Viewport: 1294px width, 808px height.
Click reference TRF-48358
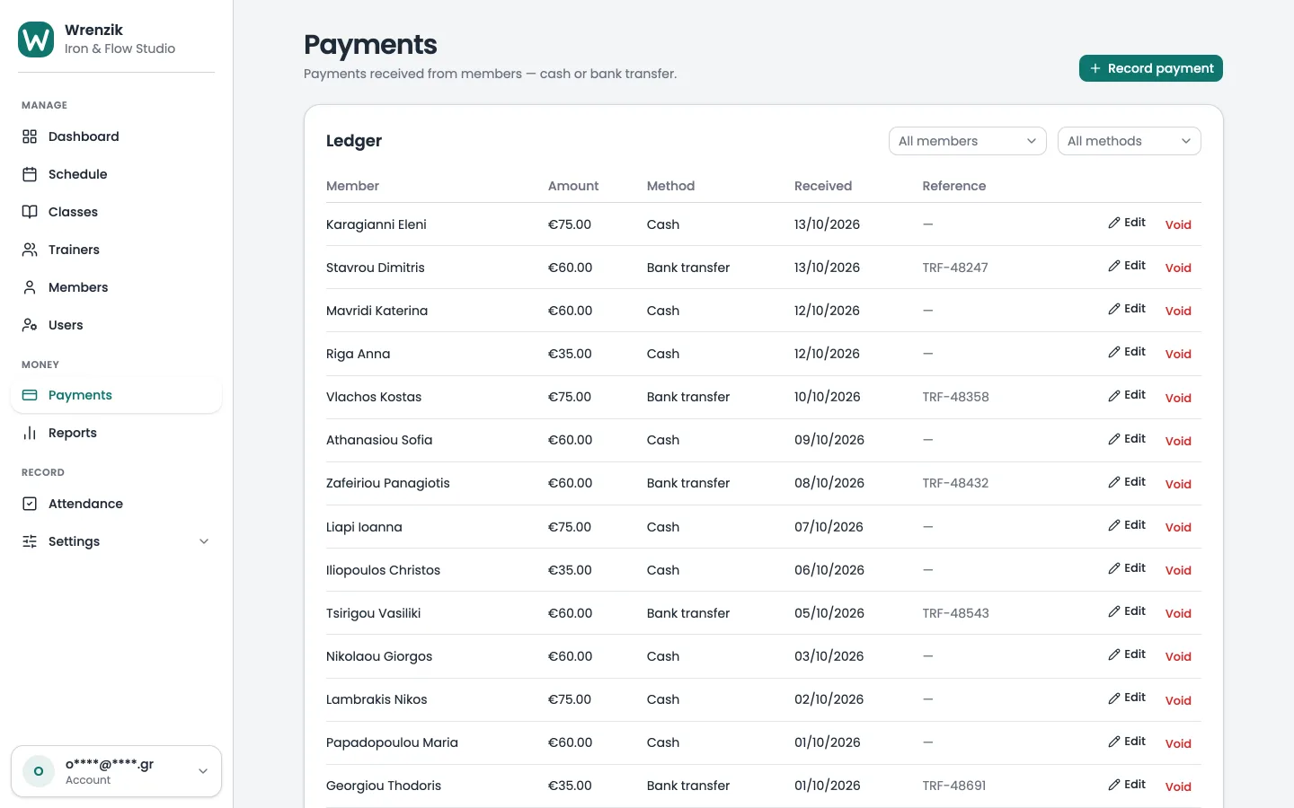(x=955, y=397)
